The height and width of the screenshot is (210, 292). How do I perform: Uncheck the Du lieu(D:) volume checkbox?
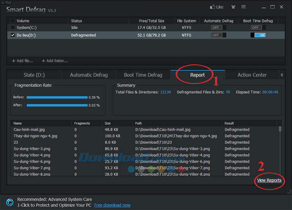pos(12,35)
